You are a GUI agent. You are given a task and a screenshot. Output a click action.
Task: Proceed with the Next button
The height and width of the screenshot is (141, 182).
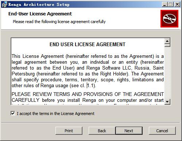click(129, 131)
